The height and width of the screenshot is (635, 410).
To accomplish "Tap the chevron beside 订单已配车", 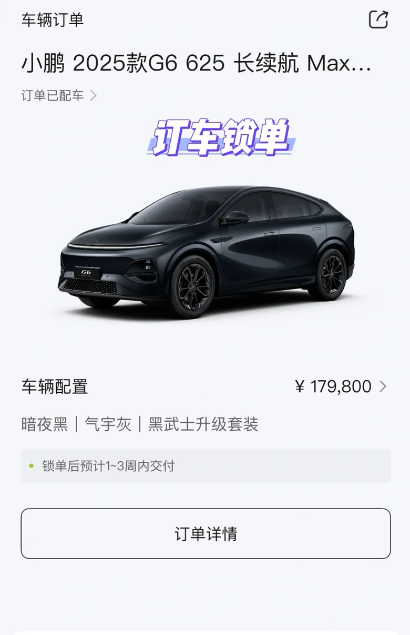I will click(93, 95).
